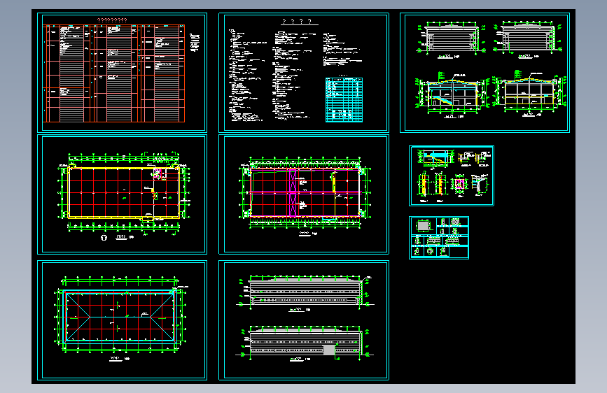This screenshot has width=607, height=393.
Task: Click the magenta stair core in yellow-outlined plan
Action: [x=157, y=173]
